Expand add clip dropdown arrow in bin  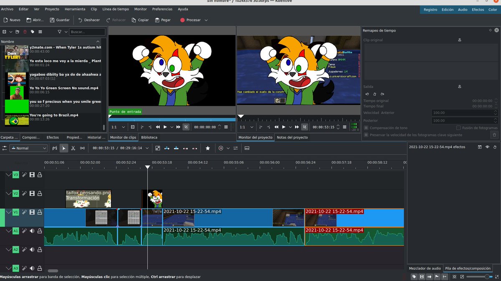[11, 32]
